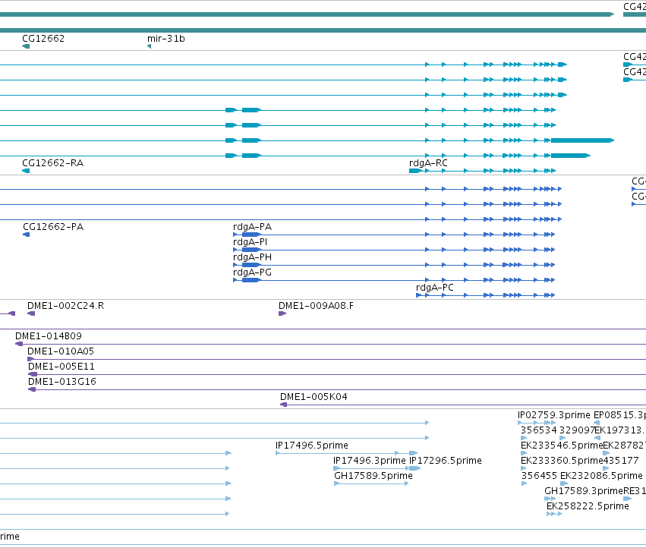
Task: Select the CG12662-PA protein label
Action: 53,227
